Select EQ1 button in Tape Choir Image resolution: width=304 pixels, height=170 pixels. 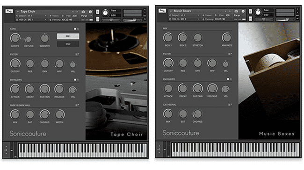tap(68, 36)
